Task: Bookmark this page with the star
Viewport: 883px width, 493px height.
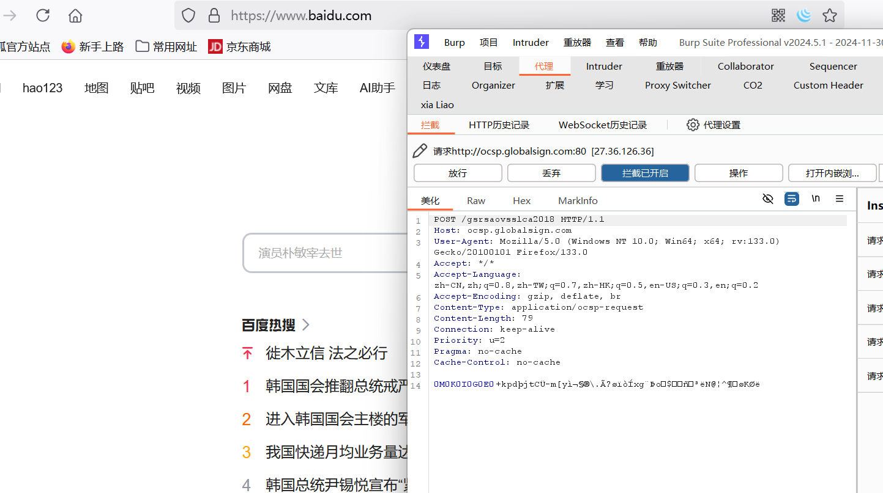Action: tap(830, 15)
